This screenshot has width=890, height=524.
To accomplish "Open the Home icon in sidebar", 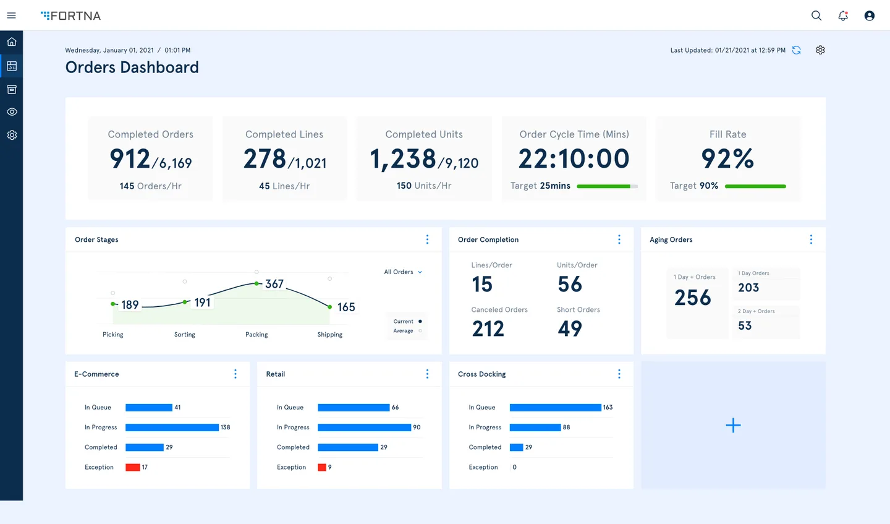I will [x=12, y=42].
